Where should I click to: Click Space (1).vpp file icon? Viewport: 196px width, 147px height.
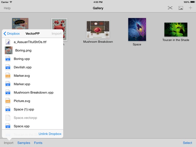[x=8, y=109]
